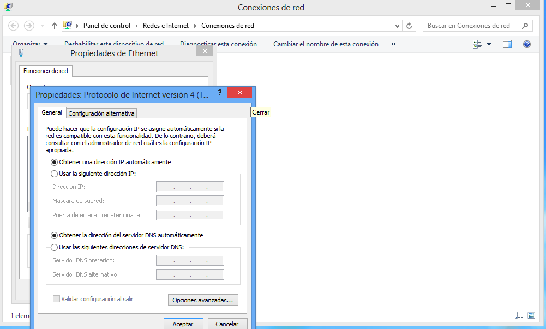Click the Forward navigation arrow
Image resolution: width=546 pixels, height=329 pixels.
(29, 26)
